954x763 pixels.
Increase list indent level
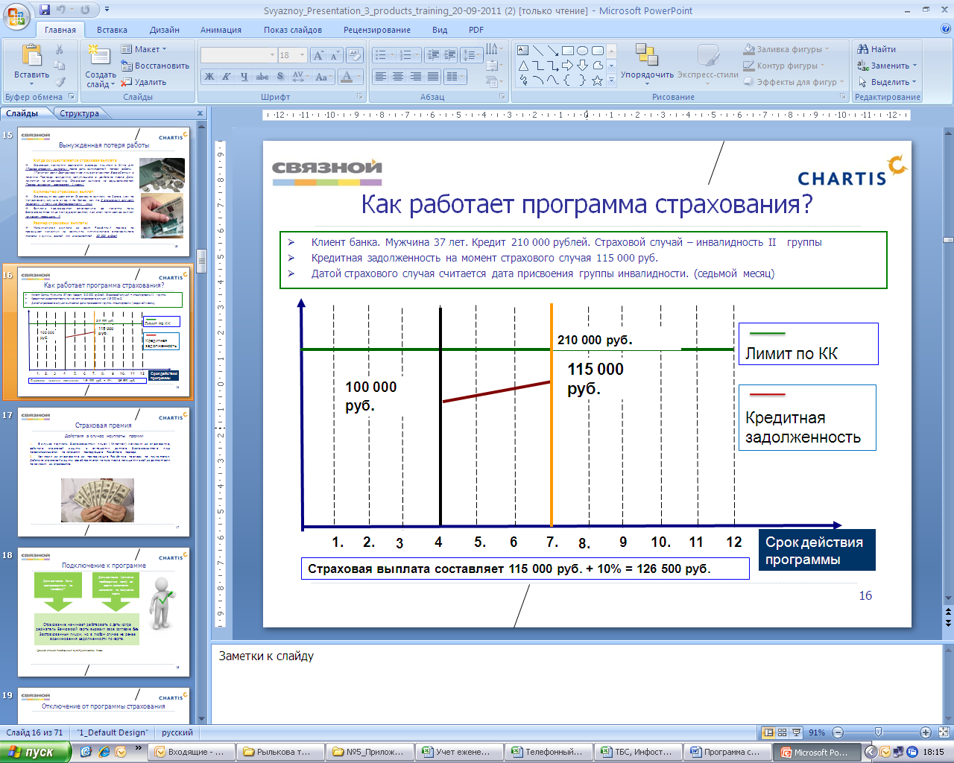449,55
